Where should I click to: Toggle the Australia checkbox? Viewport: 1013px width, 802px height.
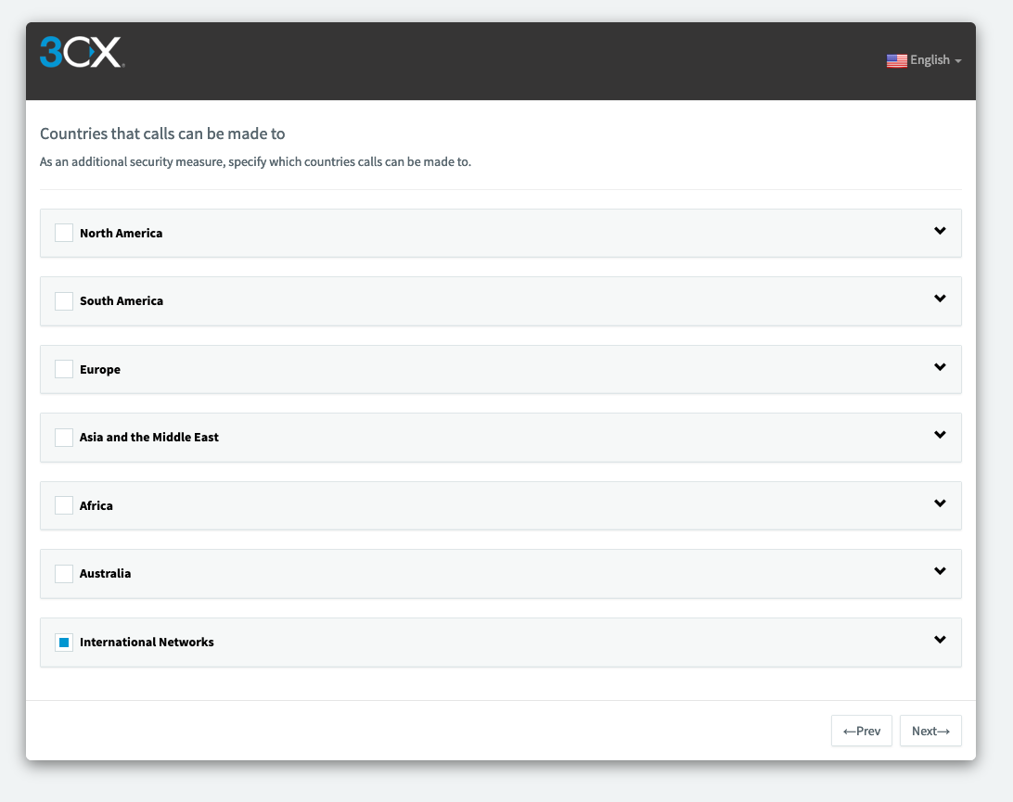(x=64, y=573)
